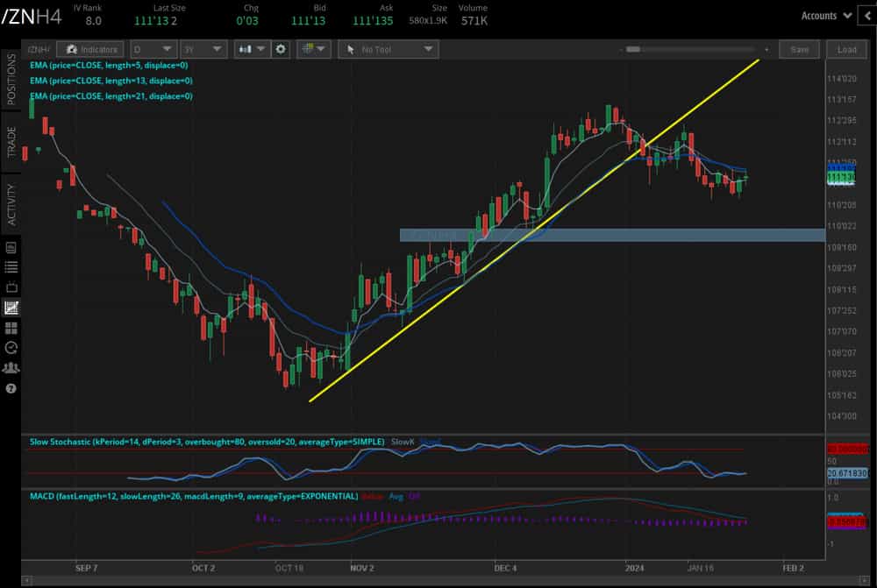Screen dimensions: 877x588
Task: Open the D timeframe dropdown
Action: coord(154,49)
